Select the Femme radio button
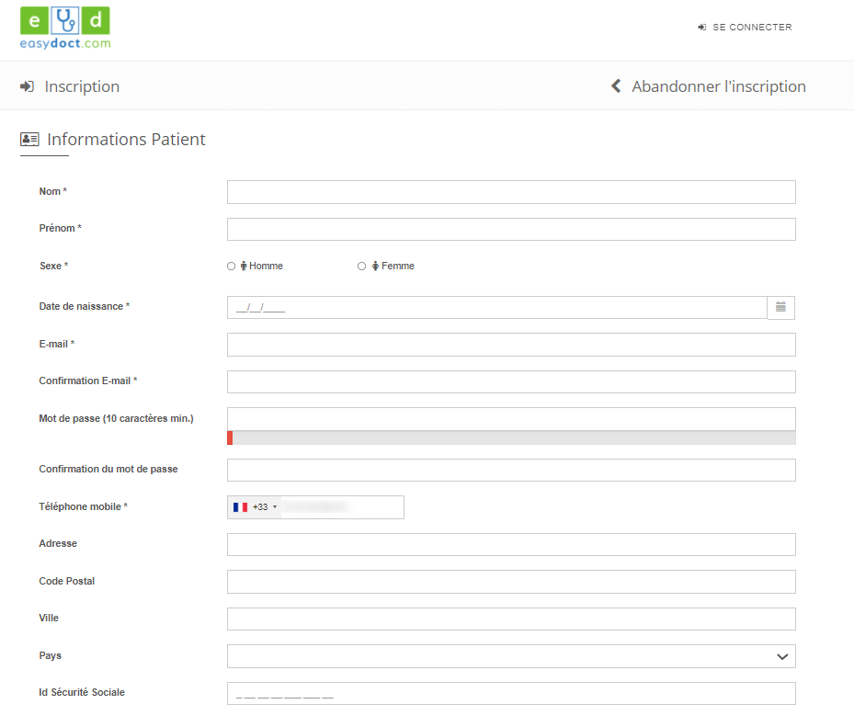854x727 pixels. point(361,267)
